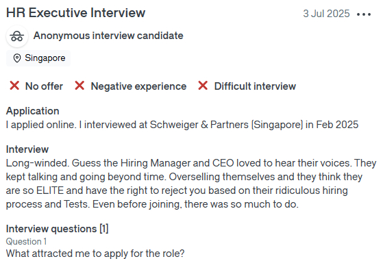383x259 pixels.
Task: Open the three-dot options menu
Action: pos(364,14)
